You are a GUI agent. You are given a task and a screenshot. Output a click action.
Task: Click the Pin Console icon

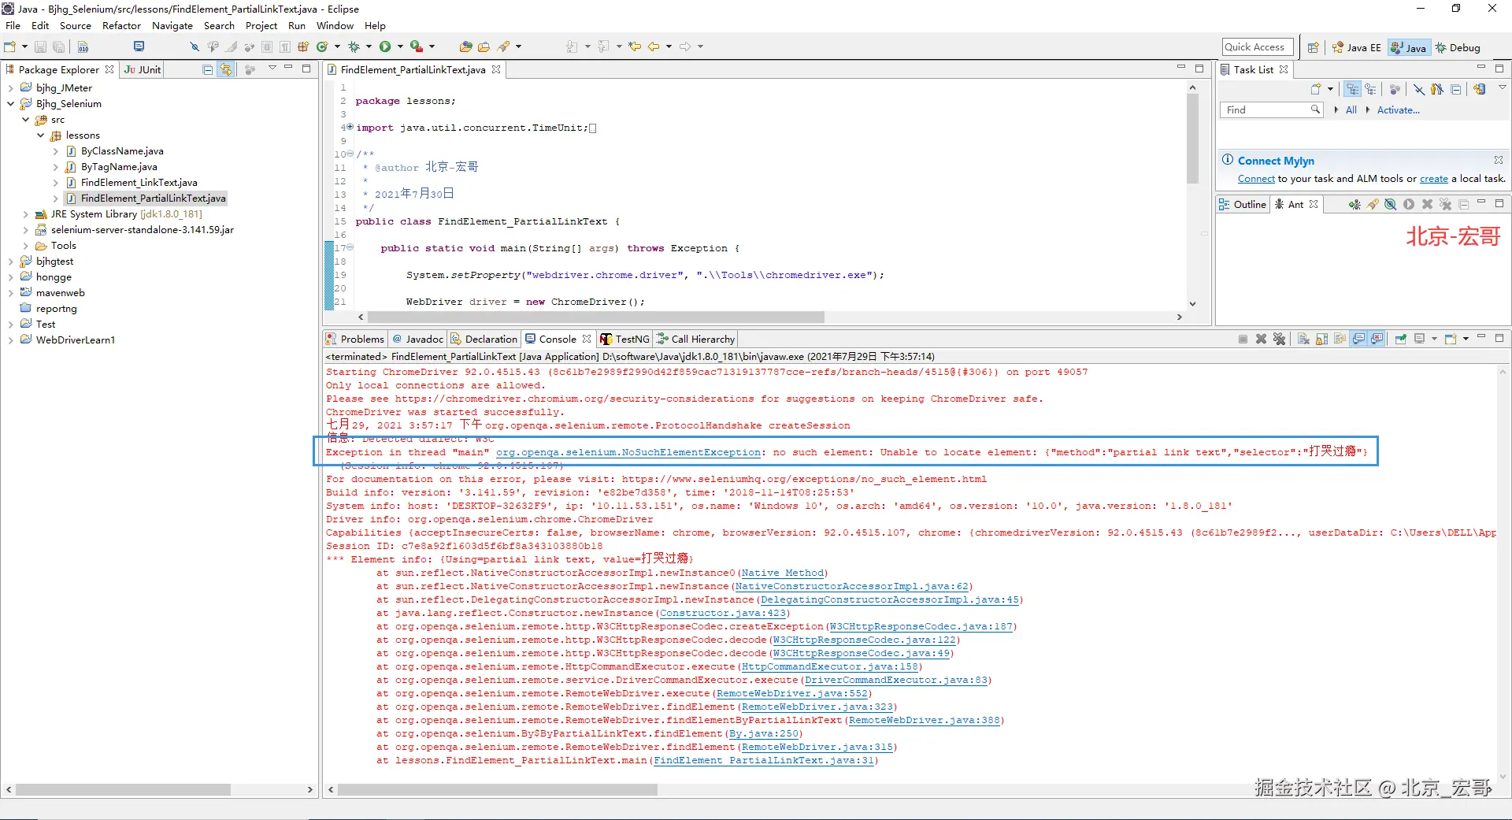click(1401, 339)
